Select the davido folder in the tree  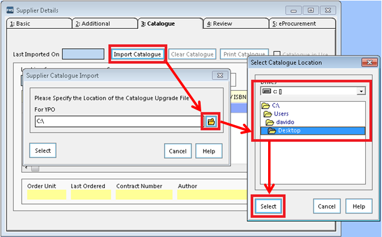point(280,122)
